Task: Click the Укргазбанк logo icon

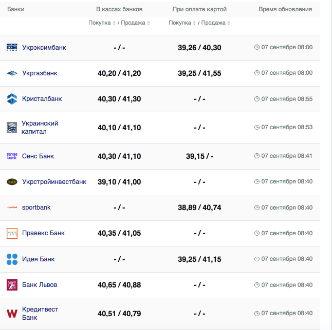Action: click(12, 73)
